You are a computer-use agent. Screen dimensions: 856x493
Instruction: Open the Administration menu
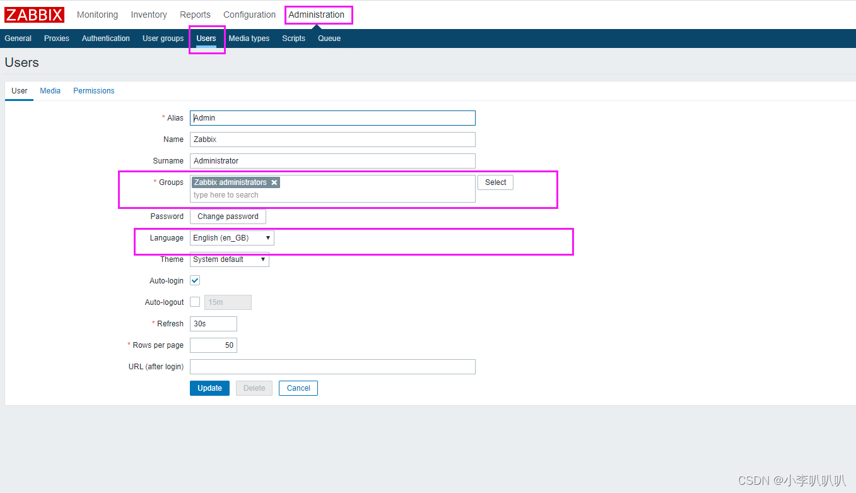point(317,15)
